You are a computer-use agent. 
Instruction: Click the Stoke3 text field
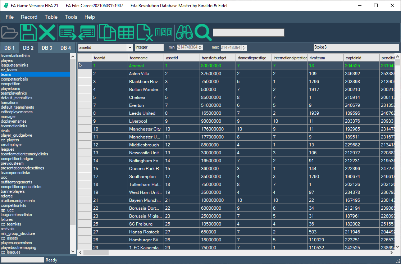pos(356,47)
